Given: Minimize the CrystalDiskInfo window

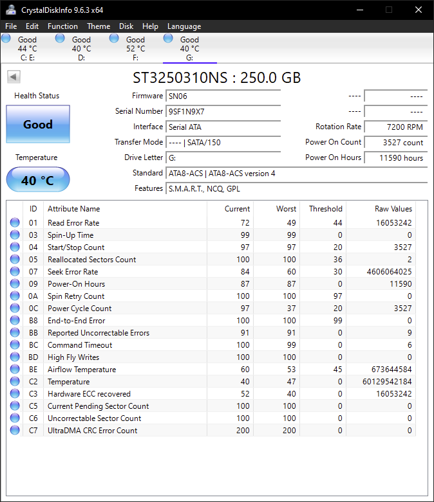Looking at the screenshot, I should coord(360,10).
